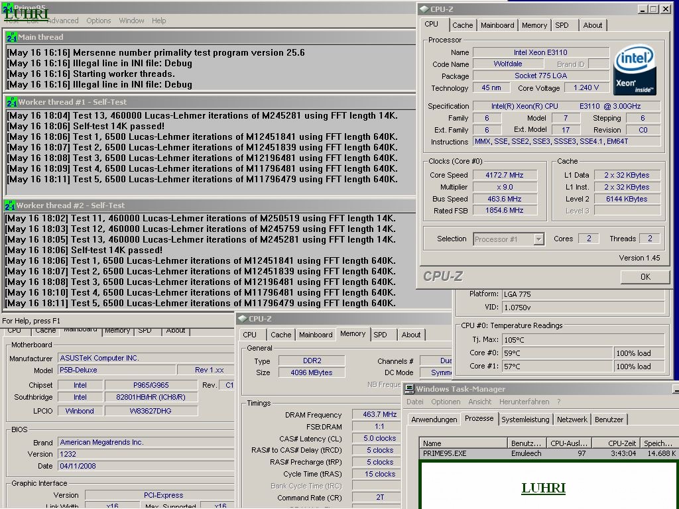Click the Main thread window icon
Screen dimensions: 679x509
pos(11,37)
